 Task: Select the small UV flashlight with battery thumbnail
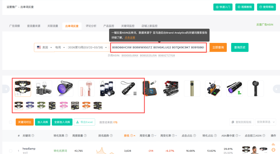tap(234, 89)
